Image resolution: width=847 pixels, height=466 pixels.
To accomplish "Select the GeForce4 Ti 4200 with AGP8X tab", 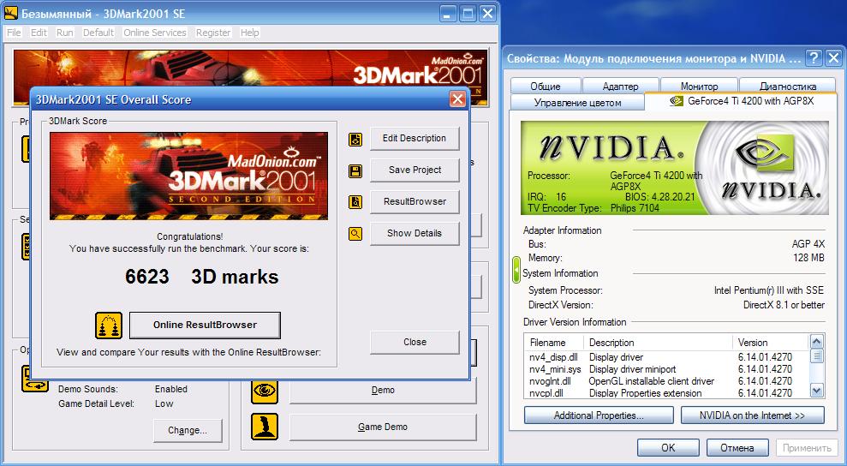I will [x=741, y=101].
